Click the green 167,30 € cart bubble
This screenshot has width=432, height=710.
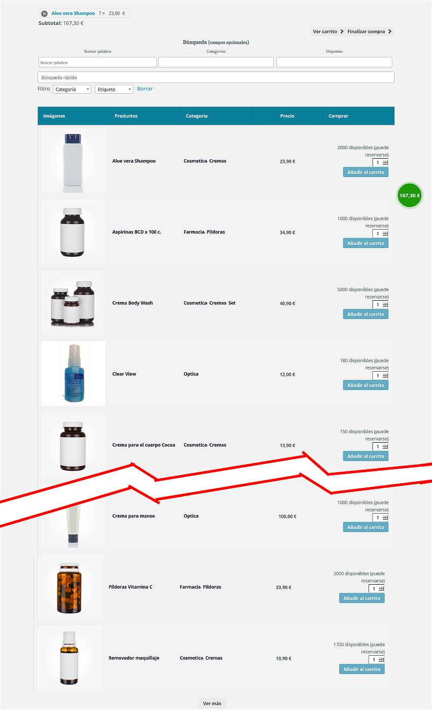pyautogui.click(x=410, y=195)
